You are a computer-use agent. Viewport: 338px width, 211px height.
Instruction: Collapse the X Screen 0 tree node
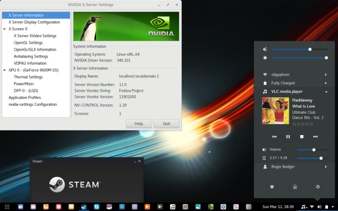(x=4, y=29)
